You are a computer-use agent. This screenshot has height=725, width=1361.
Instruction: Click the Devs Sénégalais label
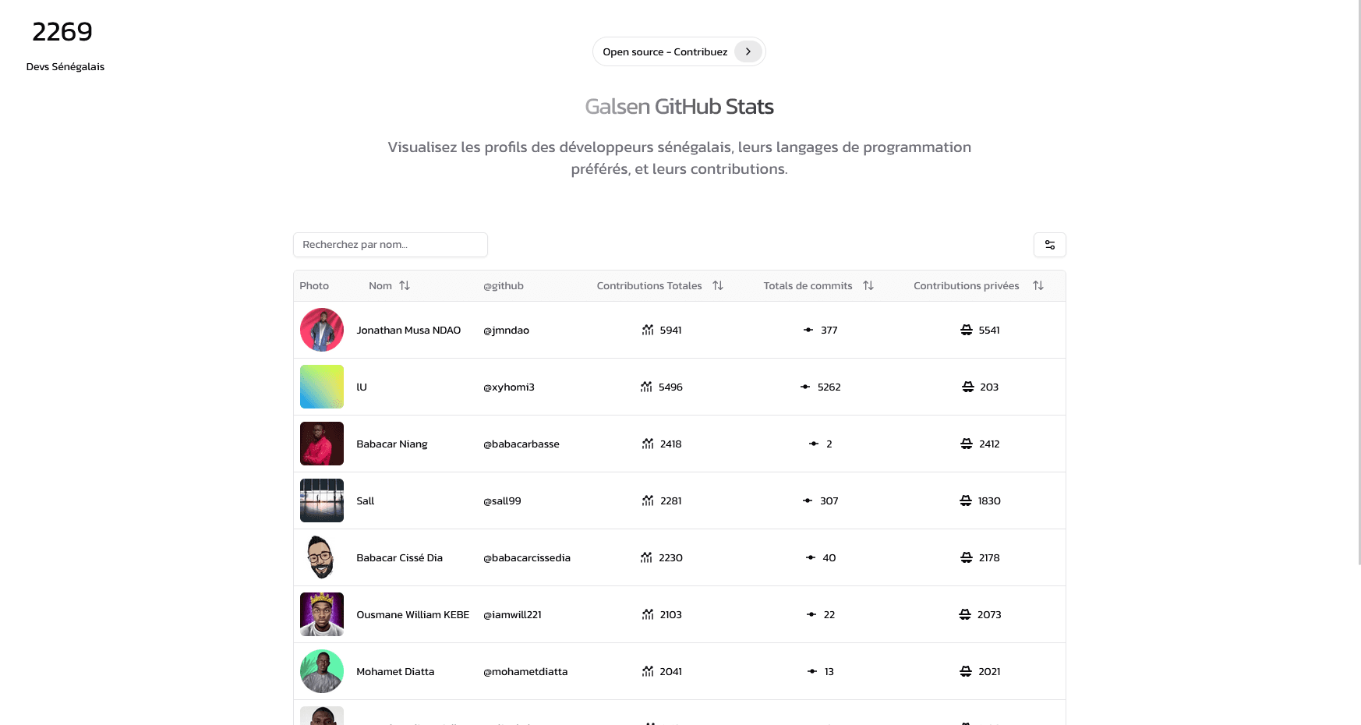65,67
